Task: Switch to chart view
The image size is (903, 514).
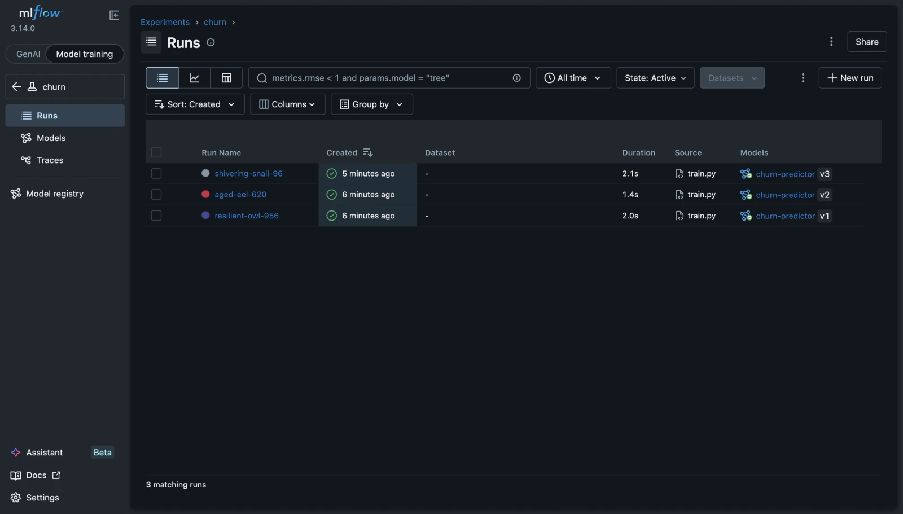Action: (x=194, y=78)
